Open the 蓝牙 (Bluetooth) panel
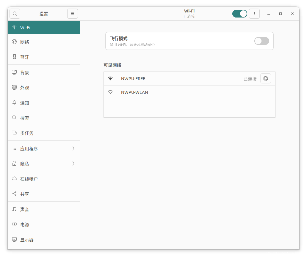The width and height of the screenshot is (307, 258). (x=44, y=57)
